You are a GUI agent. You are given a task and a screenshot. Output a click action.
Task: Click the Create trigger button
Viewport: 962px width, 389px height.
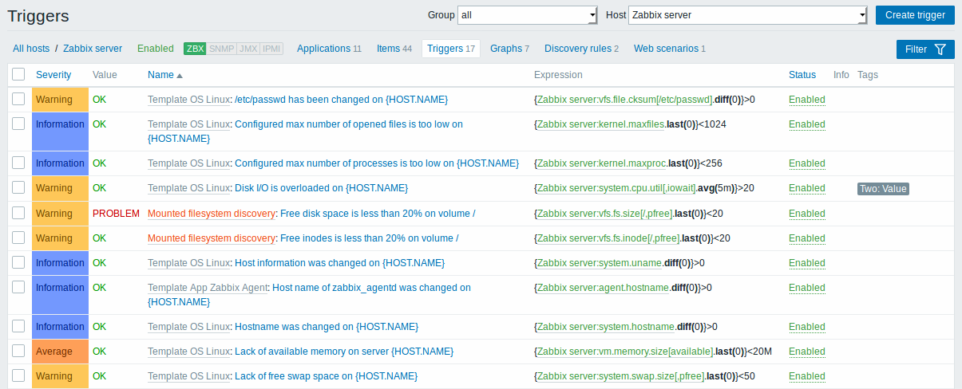(x=915, y=15)
